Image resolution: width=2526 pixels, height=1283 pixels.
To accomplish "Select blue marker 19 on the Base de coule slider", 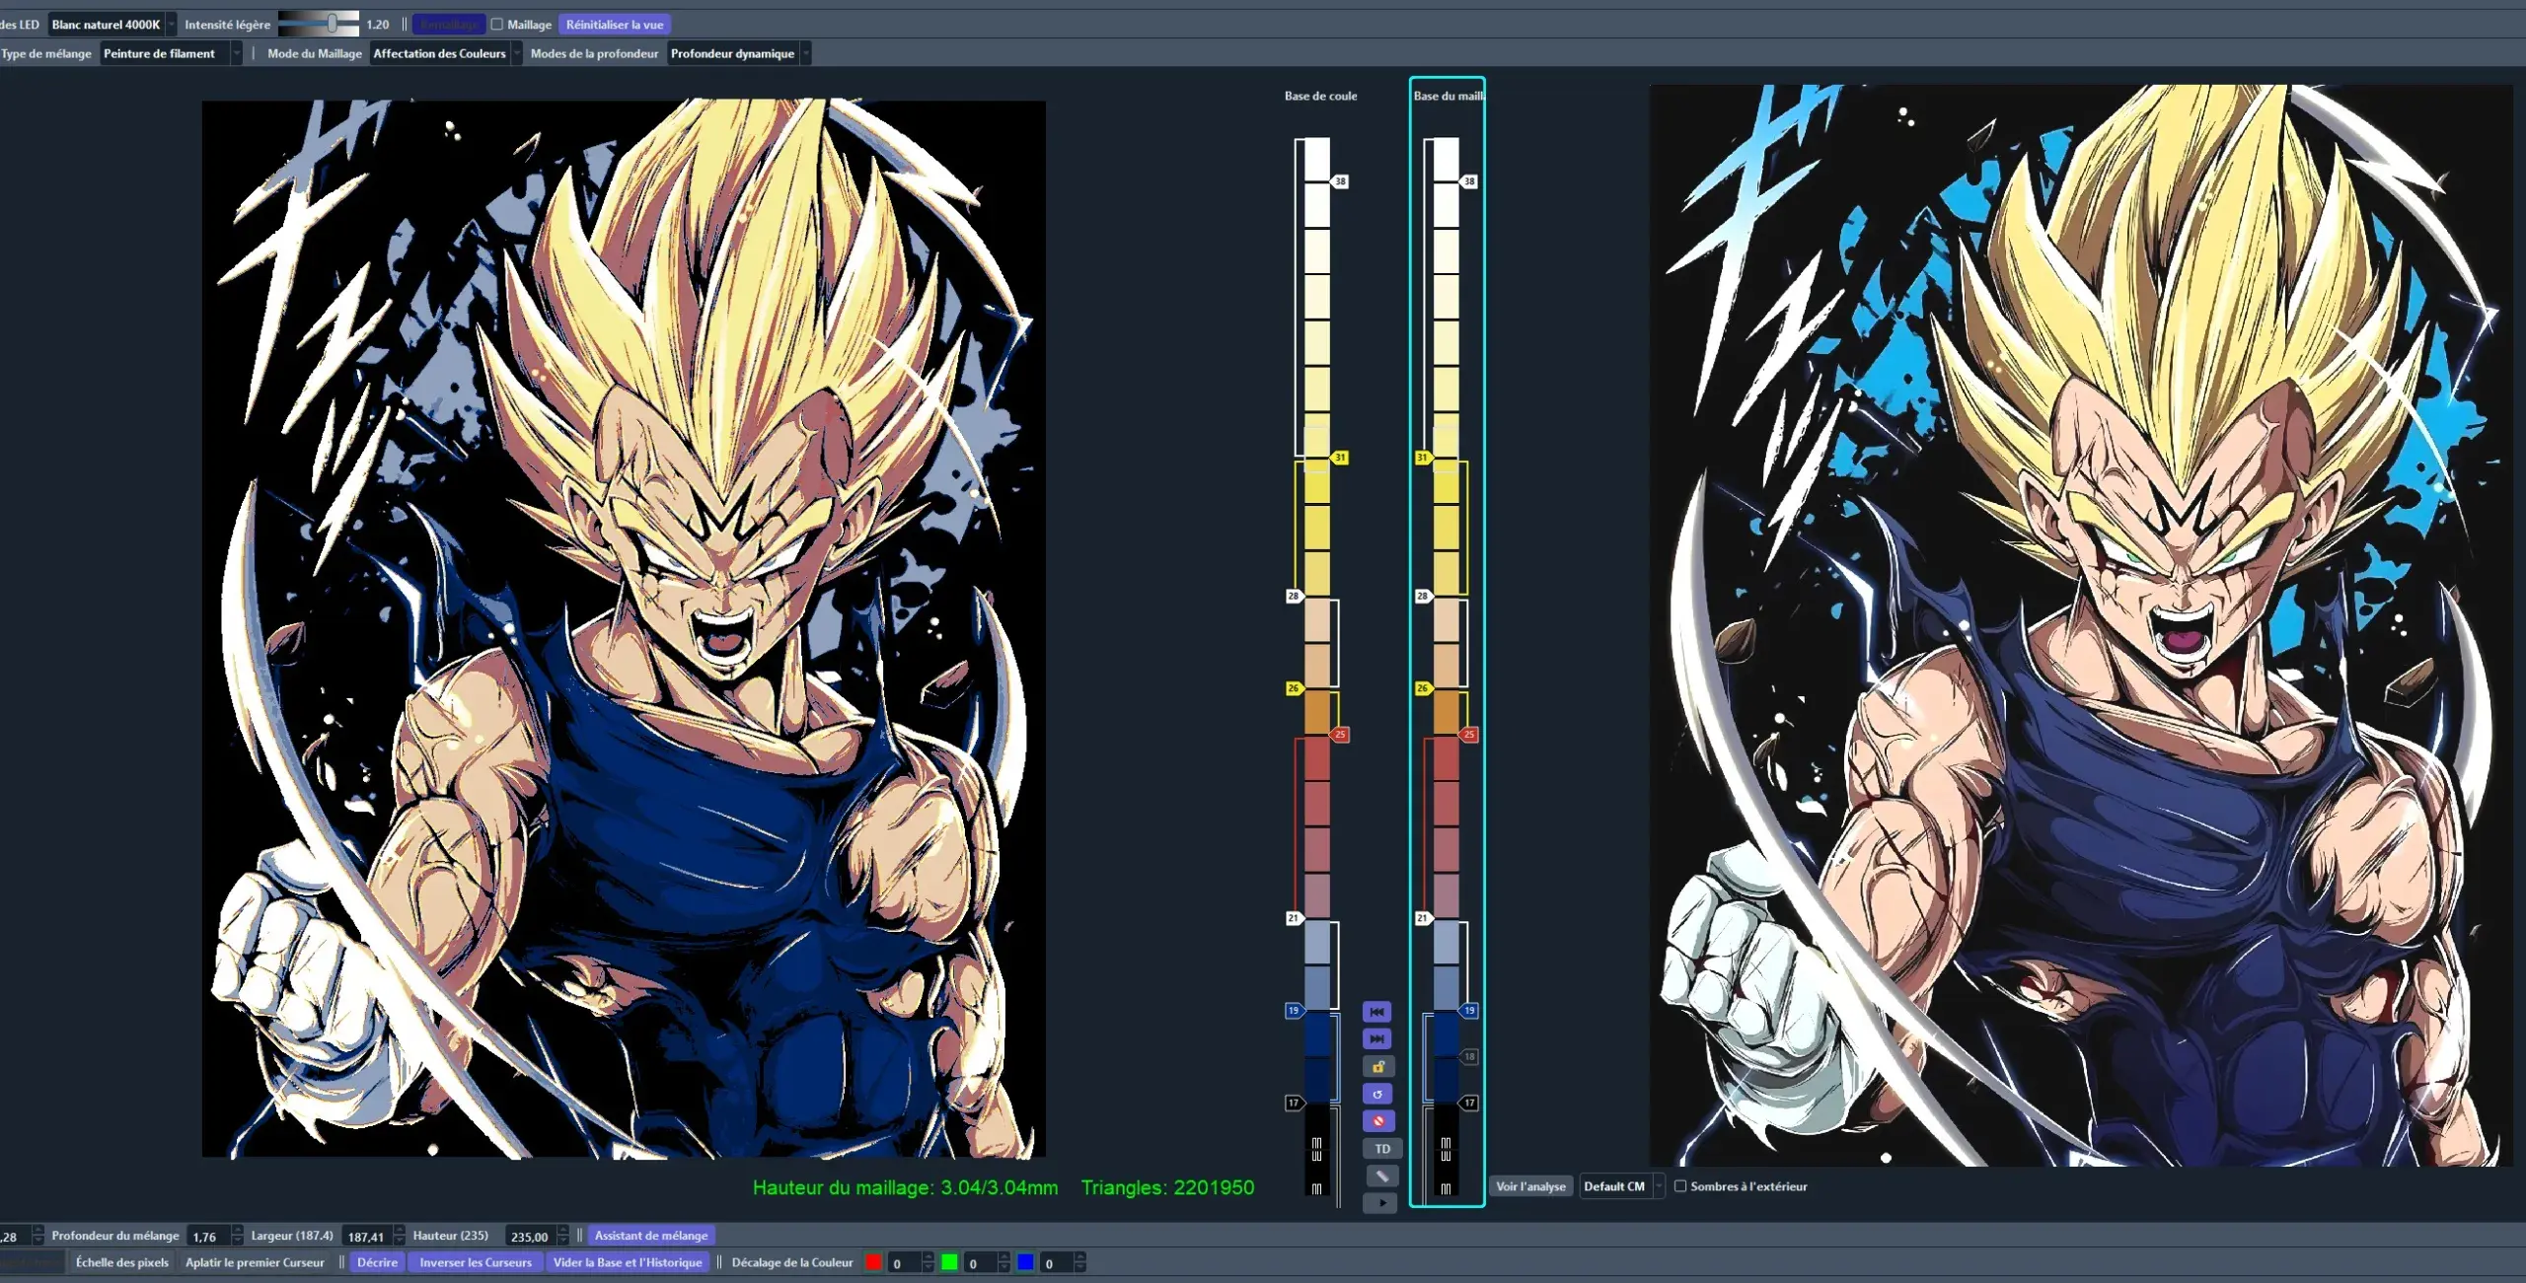I will (x=1294, y=1011).
